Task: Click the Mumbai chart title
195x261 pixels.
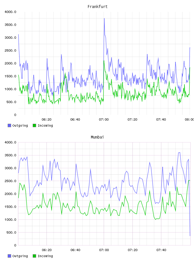Action: (97, 137)
